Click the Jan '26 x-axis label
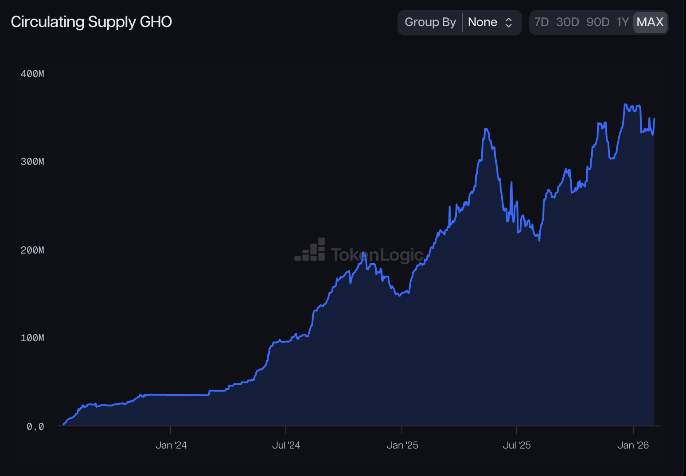 point(633,445)
